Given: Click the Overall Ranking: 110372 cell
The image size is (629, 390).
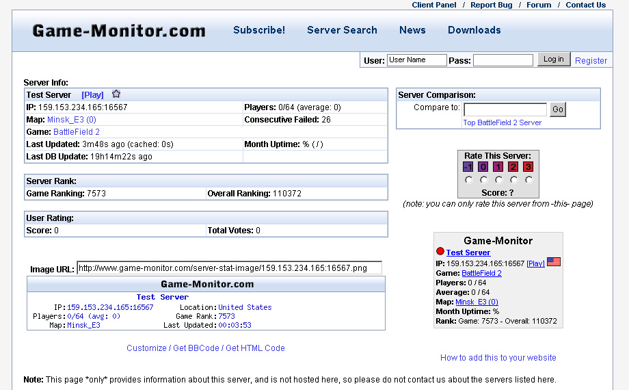Looking at the screenshot, I should (x=297, y=194).
